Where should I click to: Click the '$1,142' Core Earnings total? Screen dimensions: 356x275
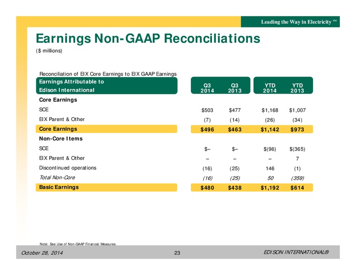coord(270,130)
